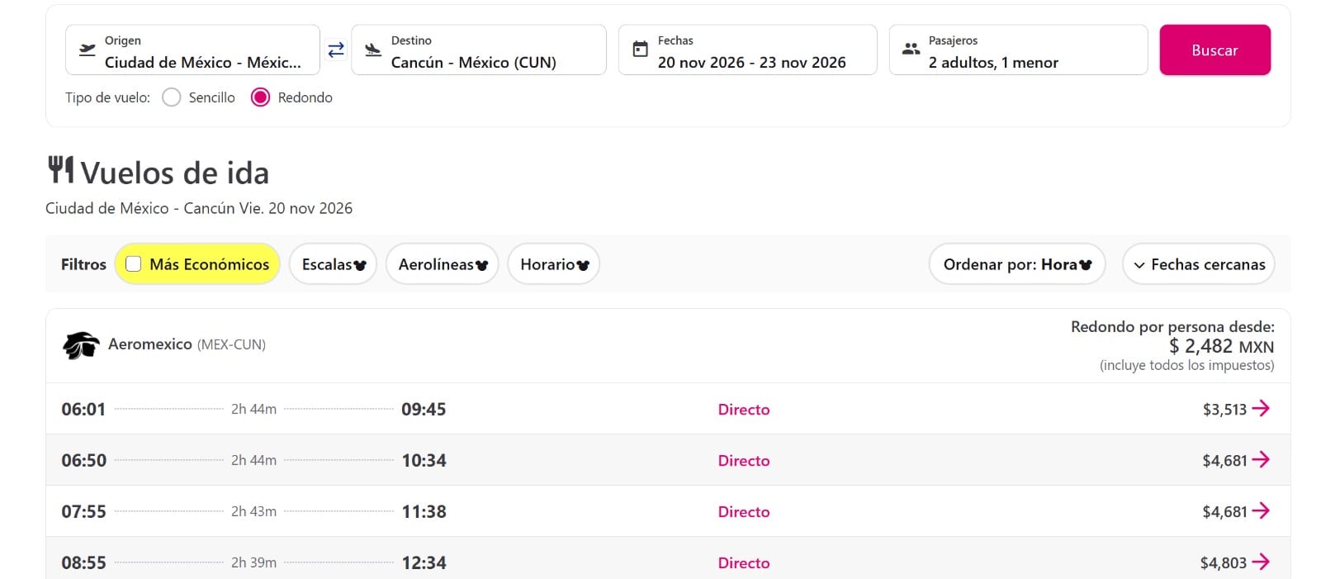Click the landing plane icon in Destino
Image resolution: width=1321 pixels, height=579 pixels.
click(x=373, y=50)
